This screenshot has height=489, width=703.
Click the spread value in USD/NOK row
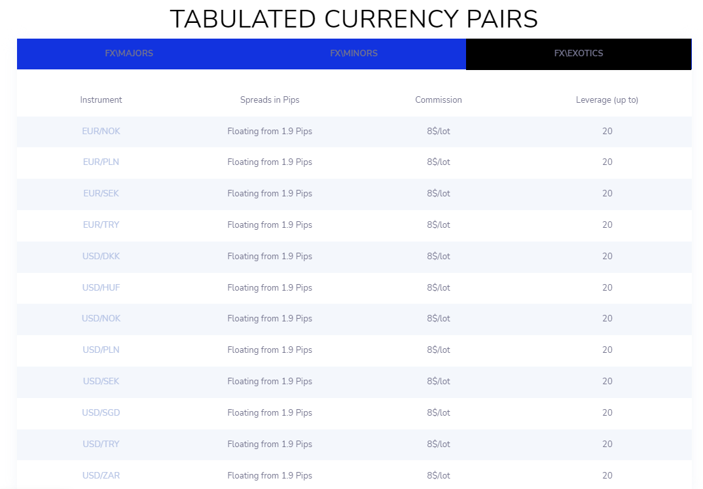coord(270,319)
